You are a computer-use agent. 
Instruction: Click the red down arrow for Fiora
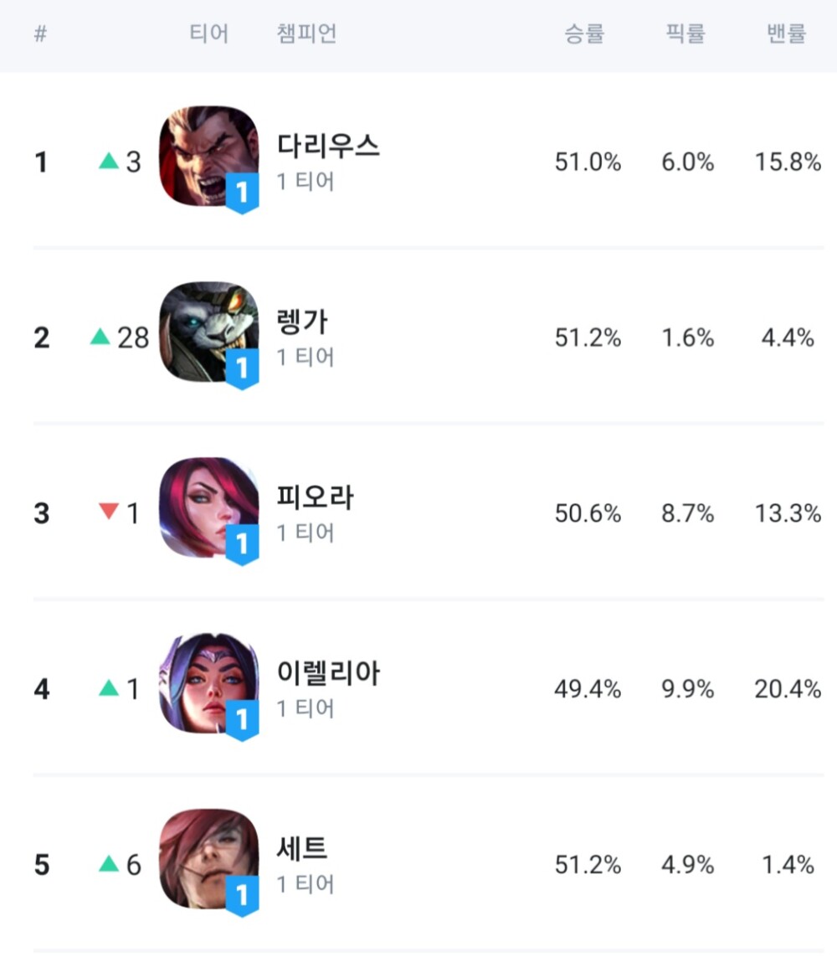pos(109,511)
